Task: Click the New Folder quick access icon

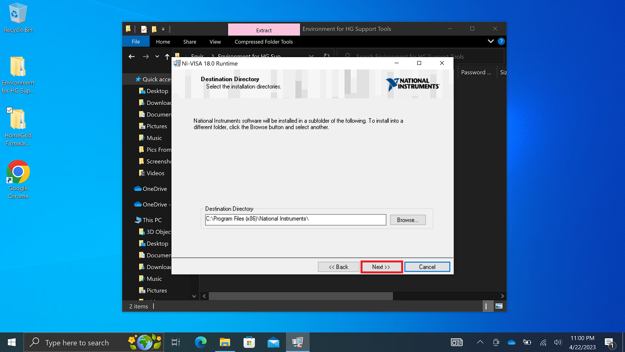Action: tap(154, 29)
